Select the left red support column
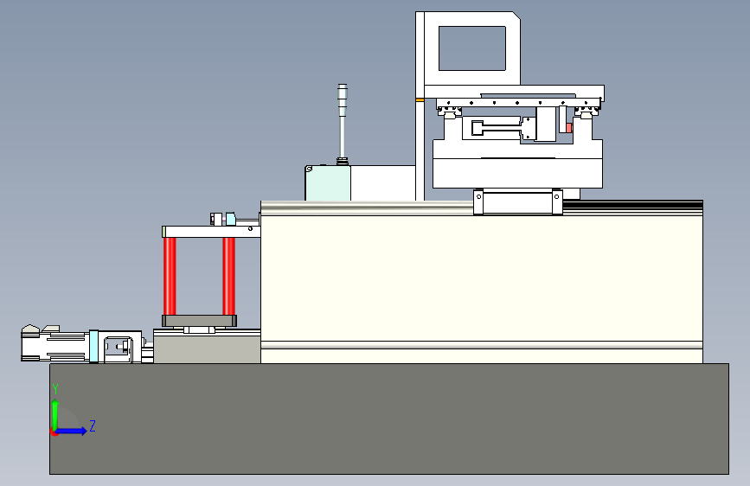 click(170, 277)
